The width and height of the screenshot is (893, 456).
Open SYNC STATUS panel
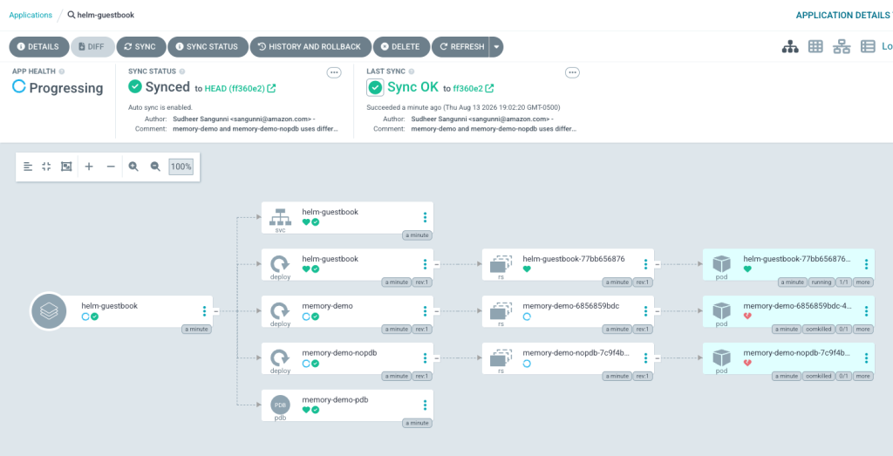(208, 47)
